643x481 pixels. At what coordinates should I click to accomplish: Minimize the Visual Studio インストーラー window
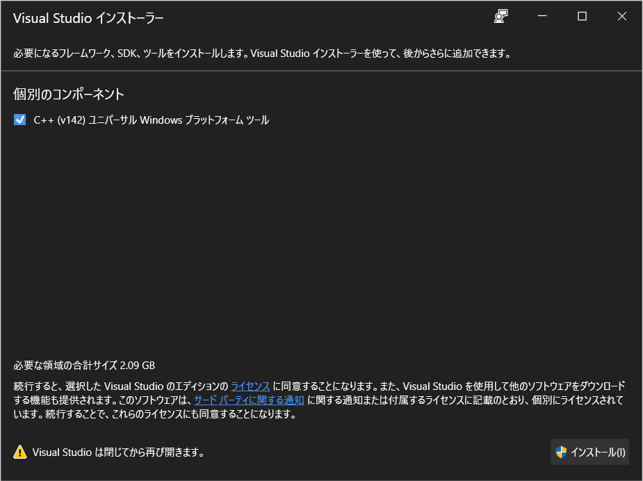(x=542, y=16)
